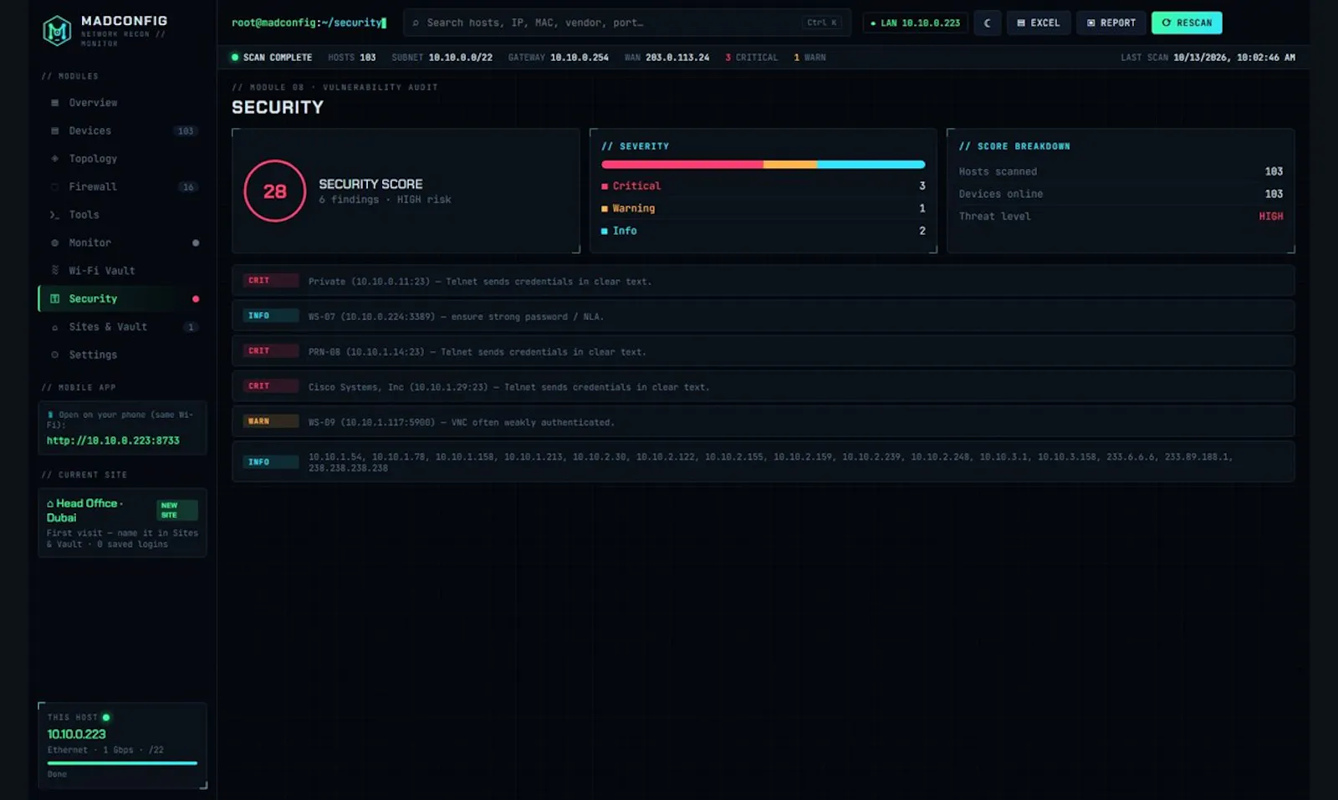The image size is (1338, 800).
Task: Click the Settings gear icon
Action: pos(54,355)
